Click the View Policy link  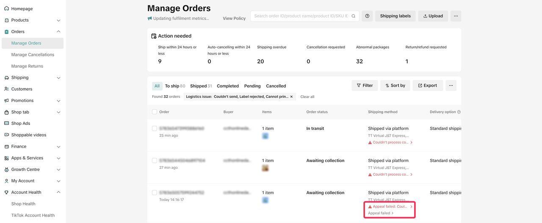pos(234,19)
